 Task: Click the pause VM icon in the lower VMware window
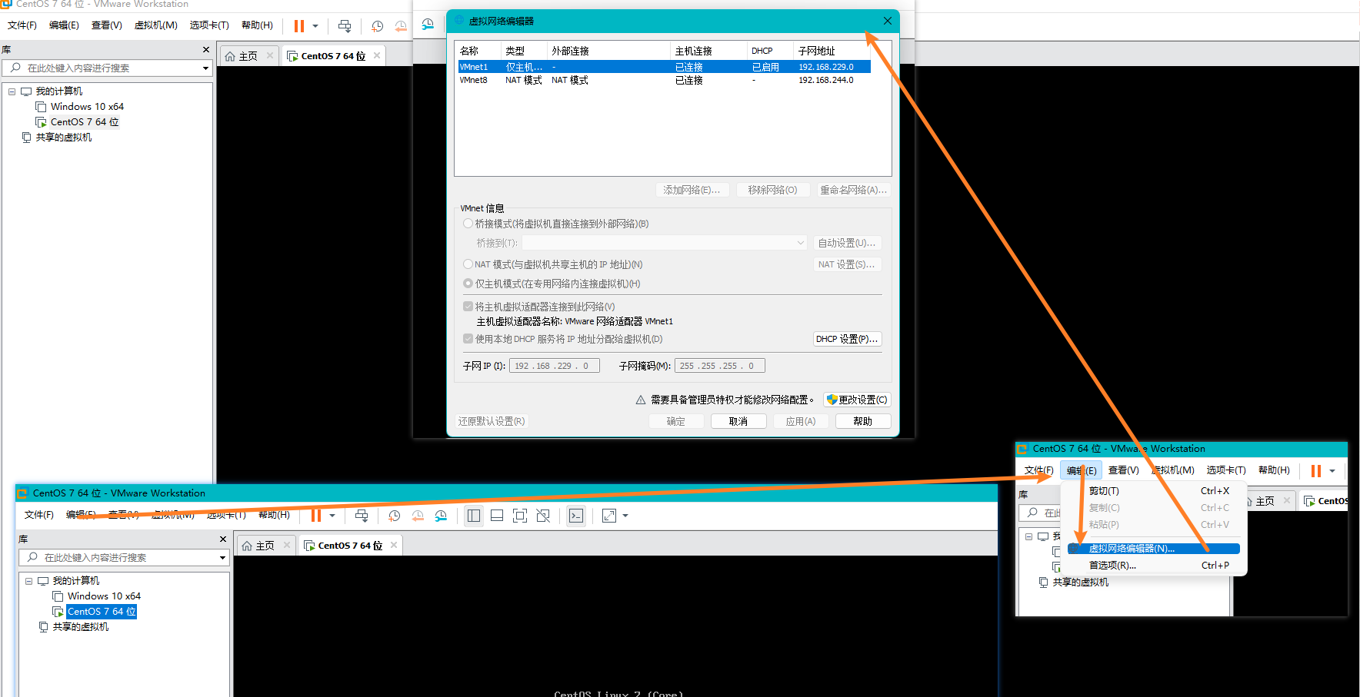coord(316,516)
